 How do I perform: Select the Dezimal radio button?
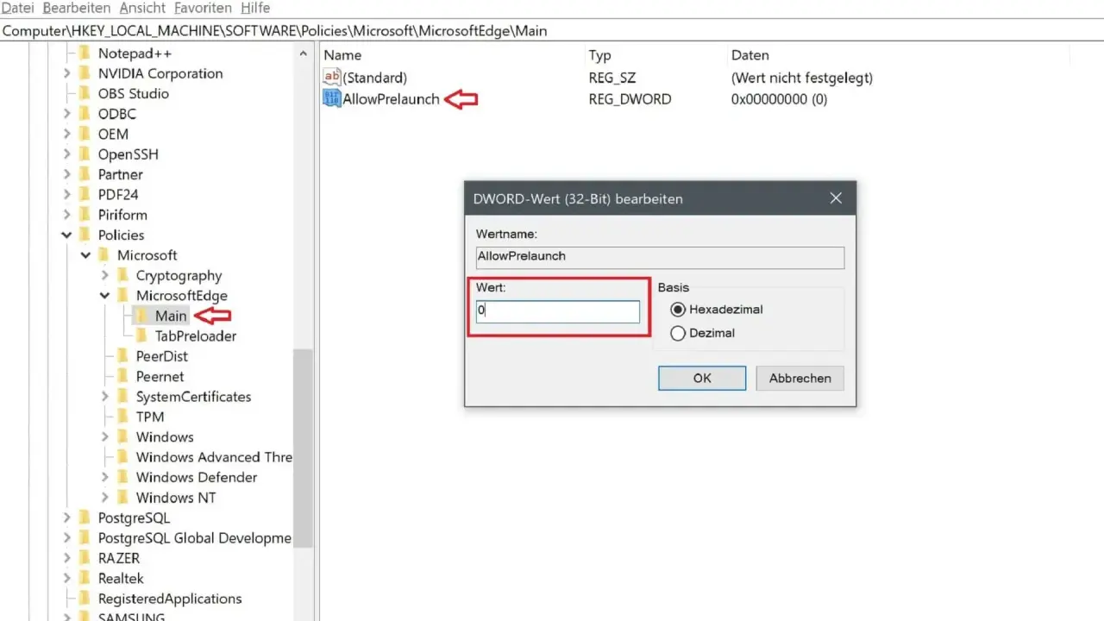pyautogui.click(x=678, y=333)
